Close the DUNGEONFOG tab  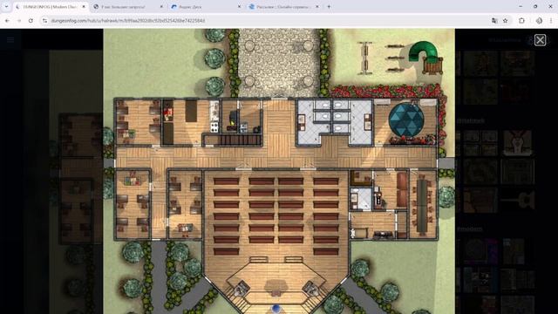[x=84, y=7]
